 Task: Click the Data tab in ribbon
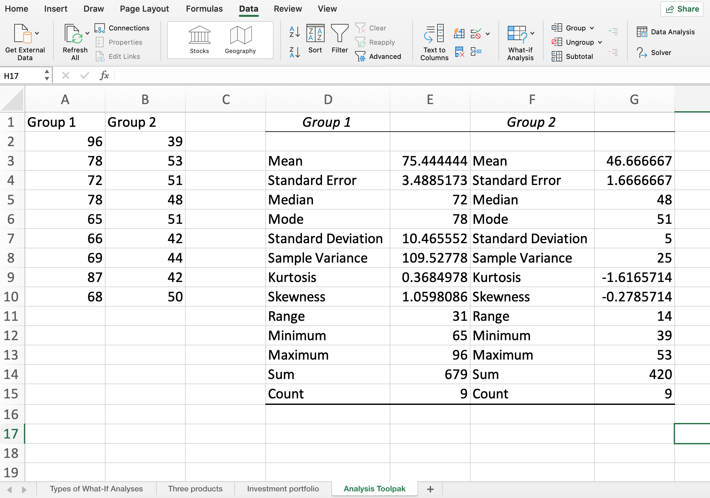tap(248, 9)
